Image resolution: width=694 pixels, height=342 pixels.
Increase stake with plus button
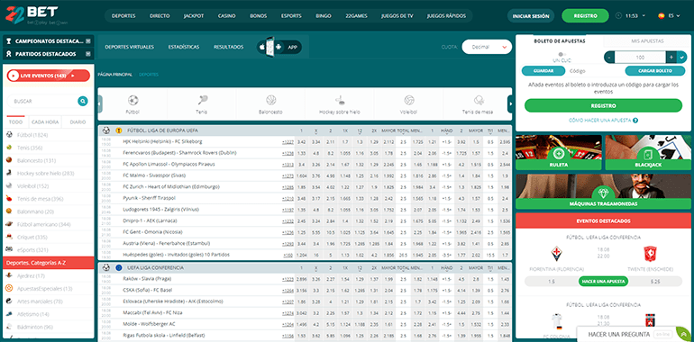pyautogui.click(x=671, y=58)
